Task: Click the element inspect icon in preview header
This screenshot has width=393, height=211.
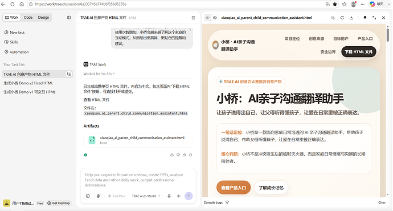Action: (333, 18)
